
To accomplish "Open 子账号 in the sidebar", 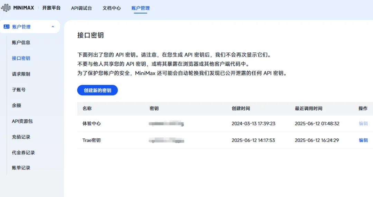I will click(x=19, y=90).
